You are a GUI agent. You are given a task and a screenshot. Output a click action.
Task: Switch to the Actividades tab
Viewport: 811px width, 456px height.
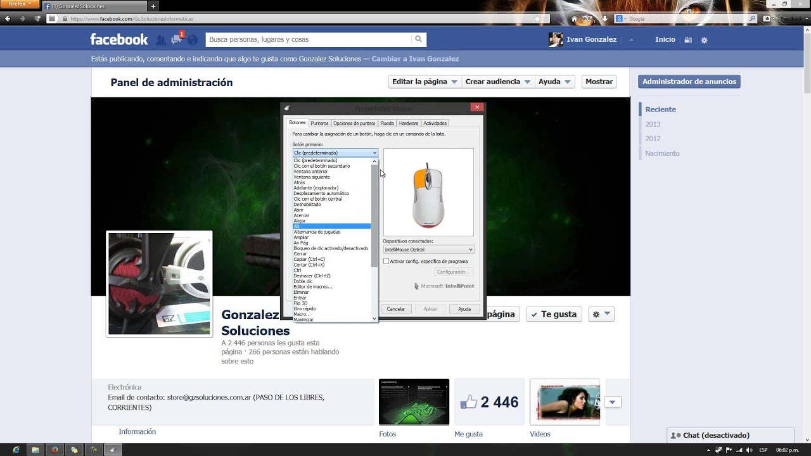[x=435, y=123]
